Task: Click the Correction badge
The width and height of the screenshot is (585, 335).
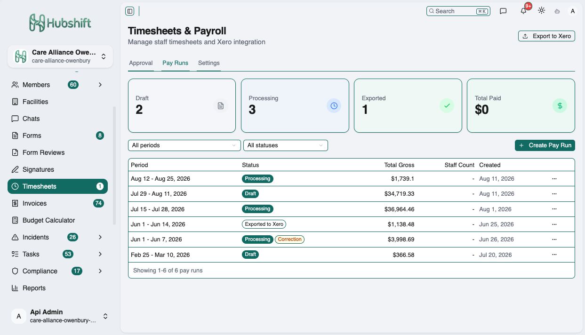Action: tap(289, 239)
